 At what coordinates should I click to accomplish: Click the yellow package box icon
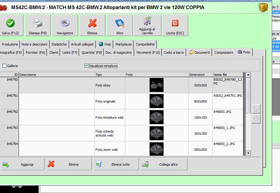pyautogui.click(x=263, y=8)
